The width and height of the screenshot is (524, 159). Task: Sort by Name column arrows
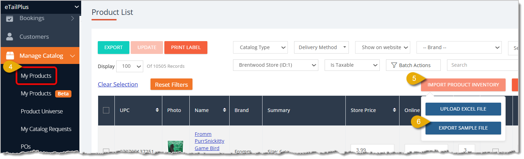tap(224, 110)
